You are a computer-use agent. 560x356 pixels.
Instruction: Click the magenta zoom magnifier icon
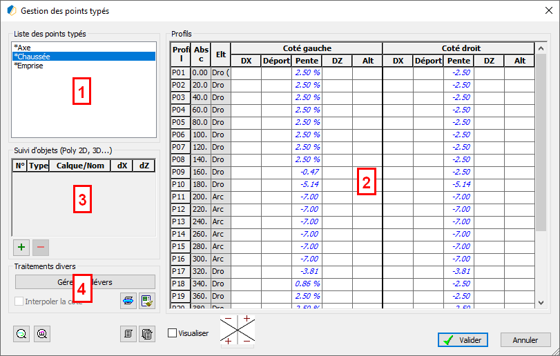click(x=41, y=333)
